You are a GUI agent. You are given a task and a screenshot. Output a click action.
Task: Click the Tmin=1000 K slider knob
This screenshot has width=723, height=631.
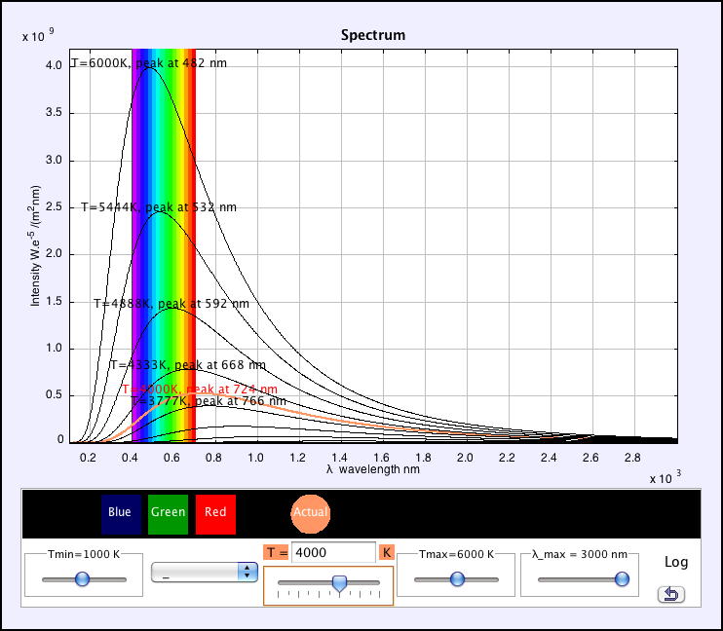pos(82,578)
